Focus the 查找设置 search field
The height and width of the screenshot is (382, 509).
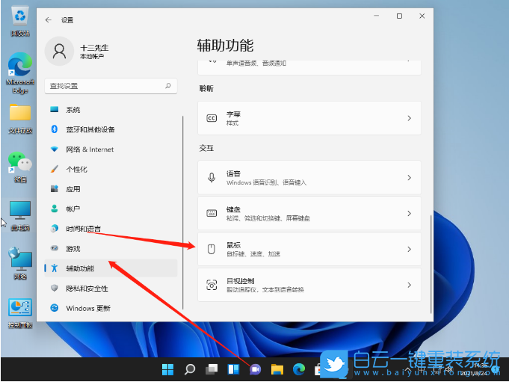tap(111, 86)
